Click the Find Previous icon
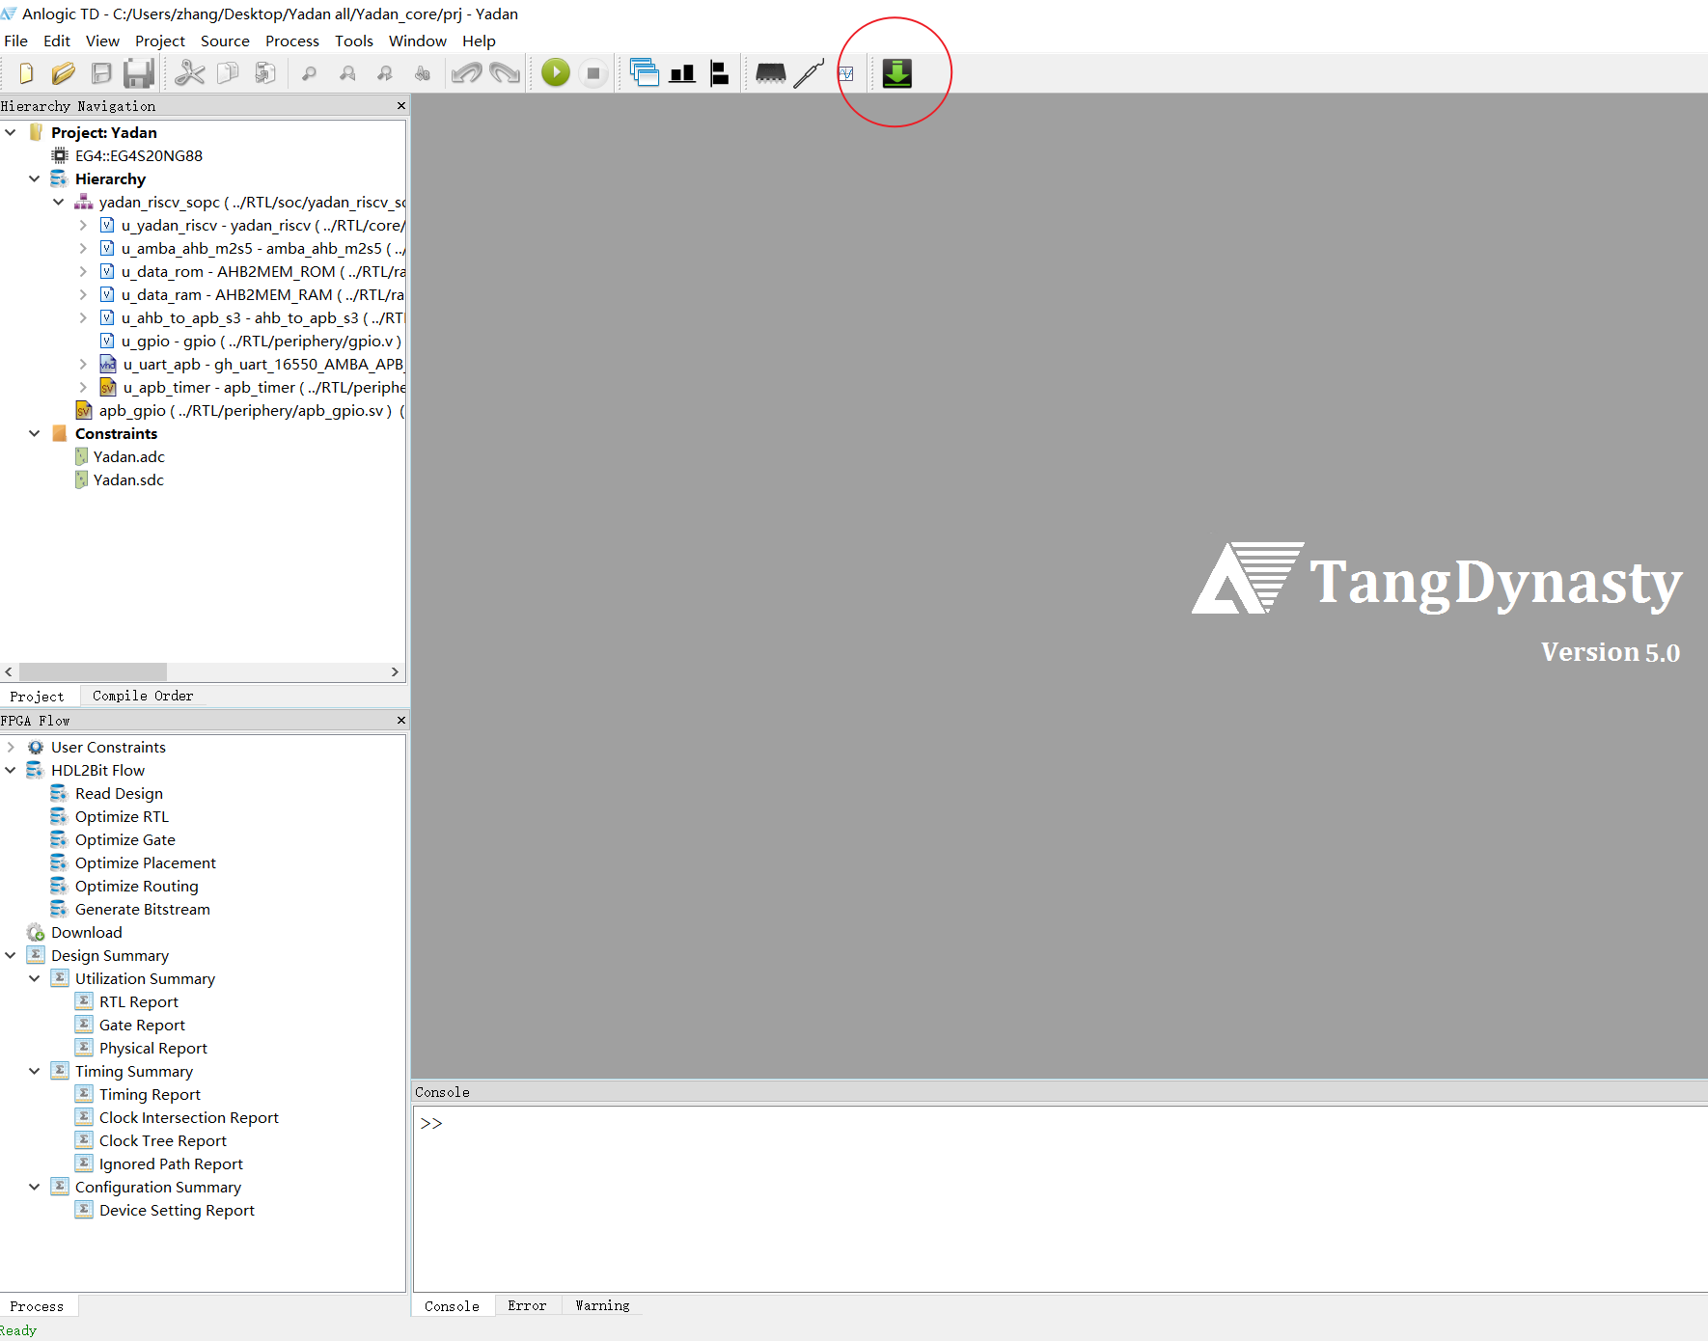Screen dimensions: 1708x1341 point(347,73)
